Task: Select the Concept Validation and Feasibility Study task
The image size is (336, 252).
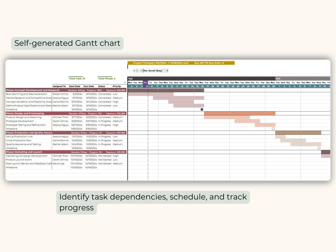Action: tap(29, 102)
